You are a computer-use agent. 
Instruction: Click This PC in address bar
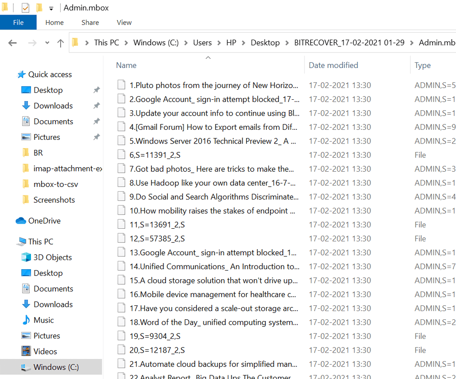tap(106, 43)
